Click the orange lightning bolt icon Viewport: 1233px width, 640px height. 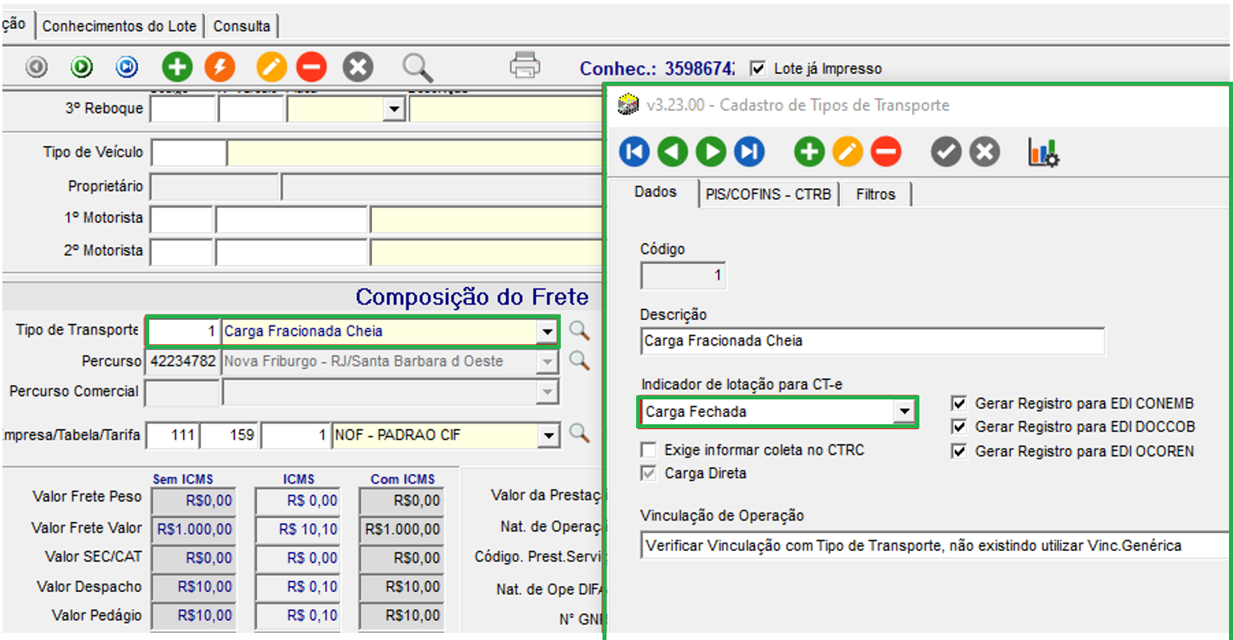(220, 67)
